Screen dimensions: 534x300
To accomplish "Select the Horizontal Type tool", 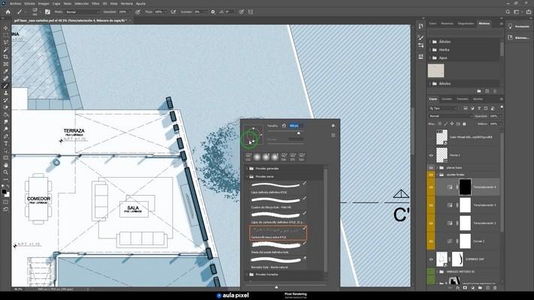I will 6,143.
